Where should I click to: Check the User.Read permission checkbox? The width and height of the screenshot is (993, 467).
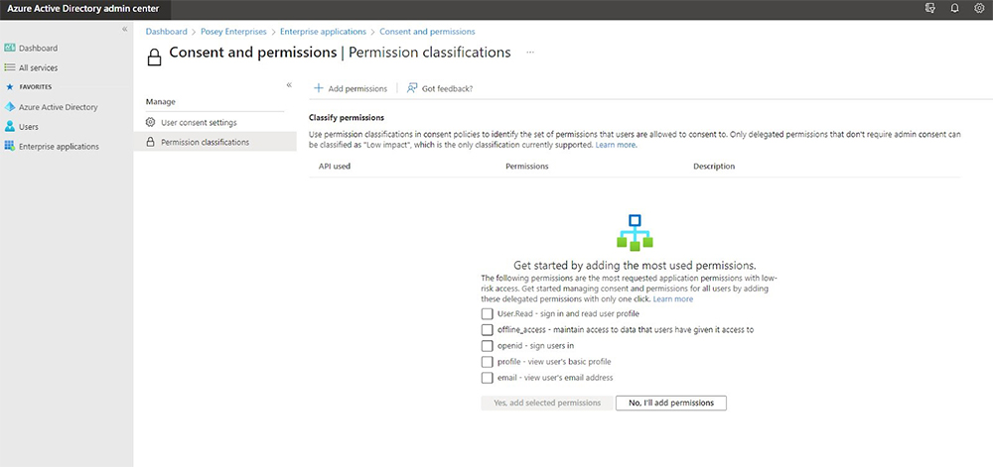pos(487,313)
